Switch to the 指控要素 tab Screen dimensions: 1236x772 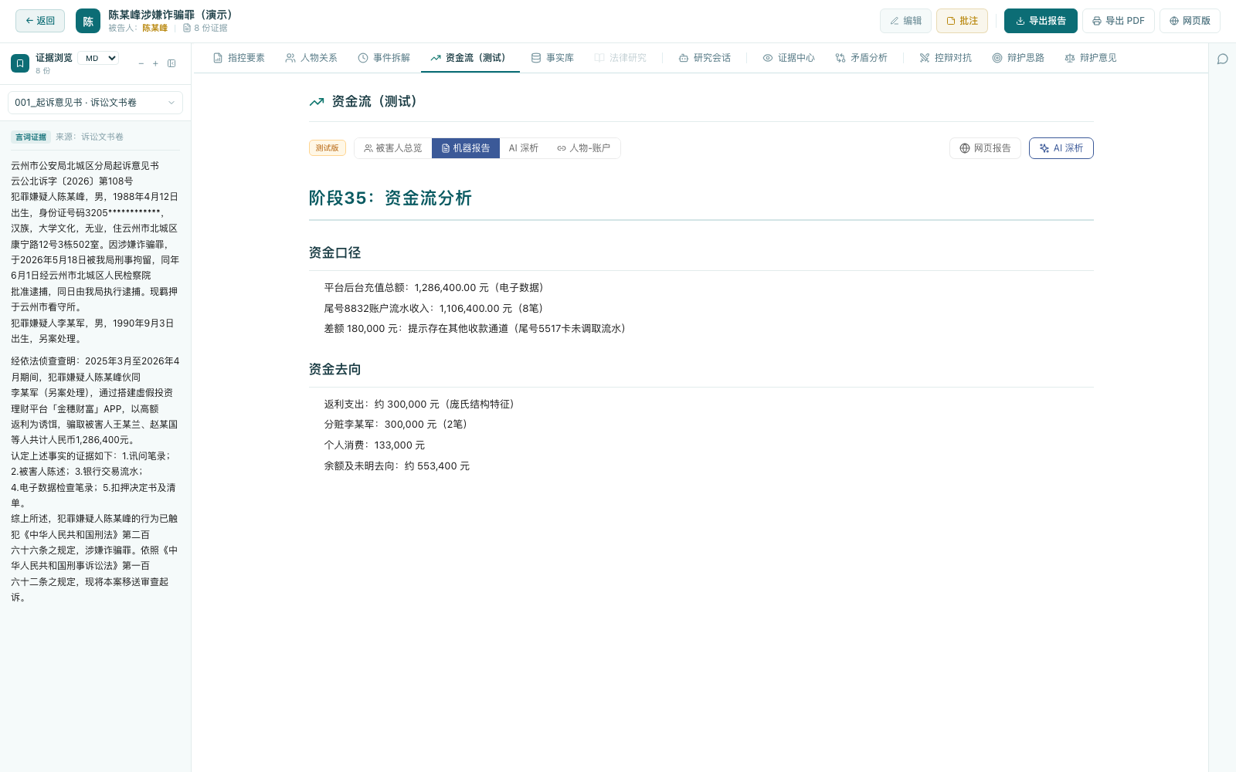click(239, 58)
